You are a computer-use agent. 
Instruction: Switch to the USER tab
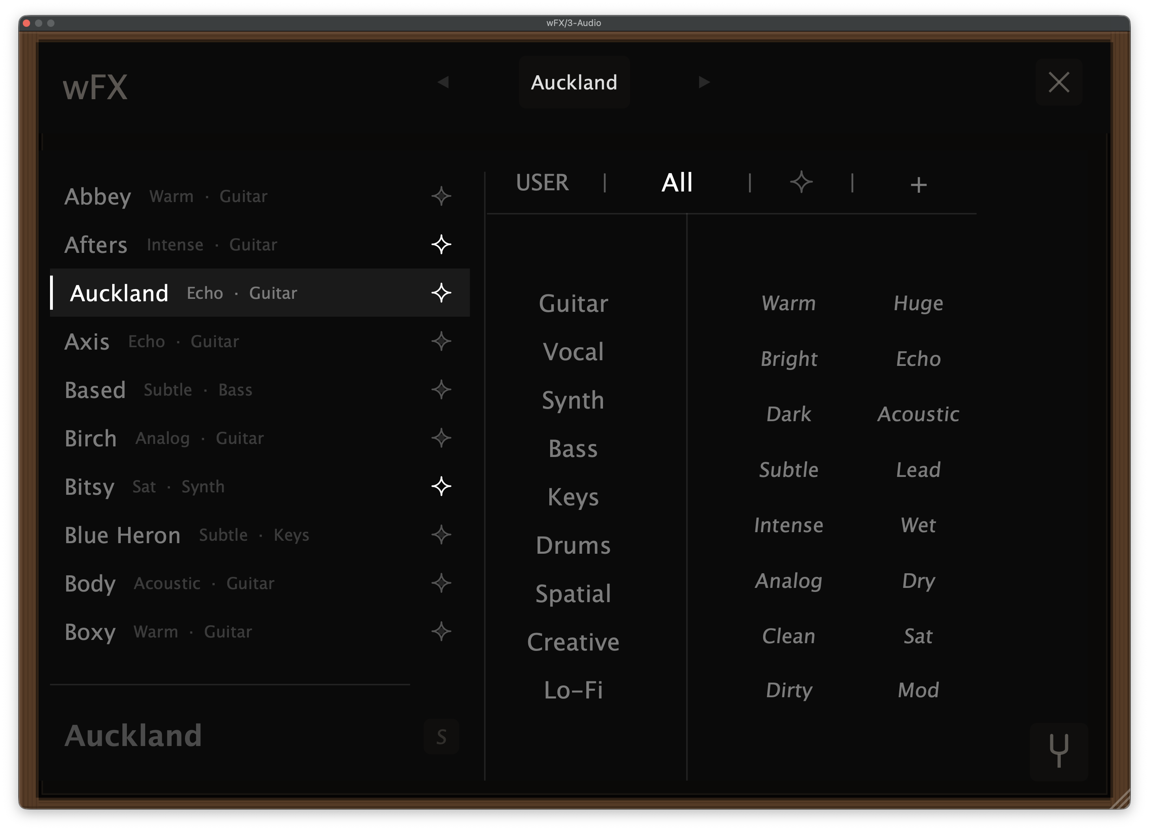(x=542, y=183)
